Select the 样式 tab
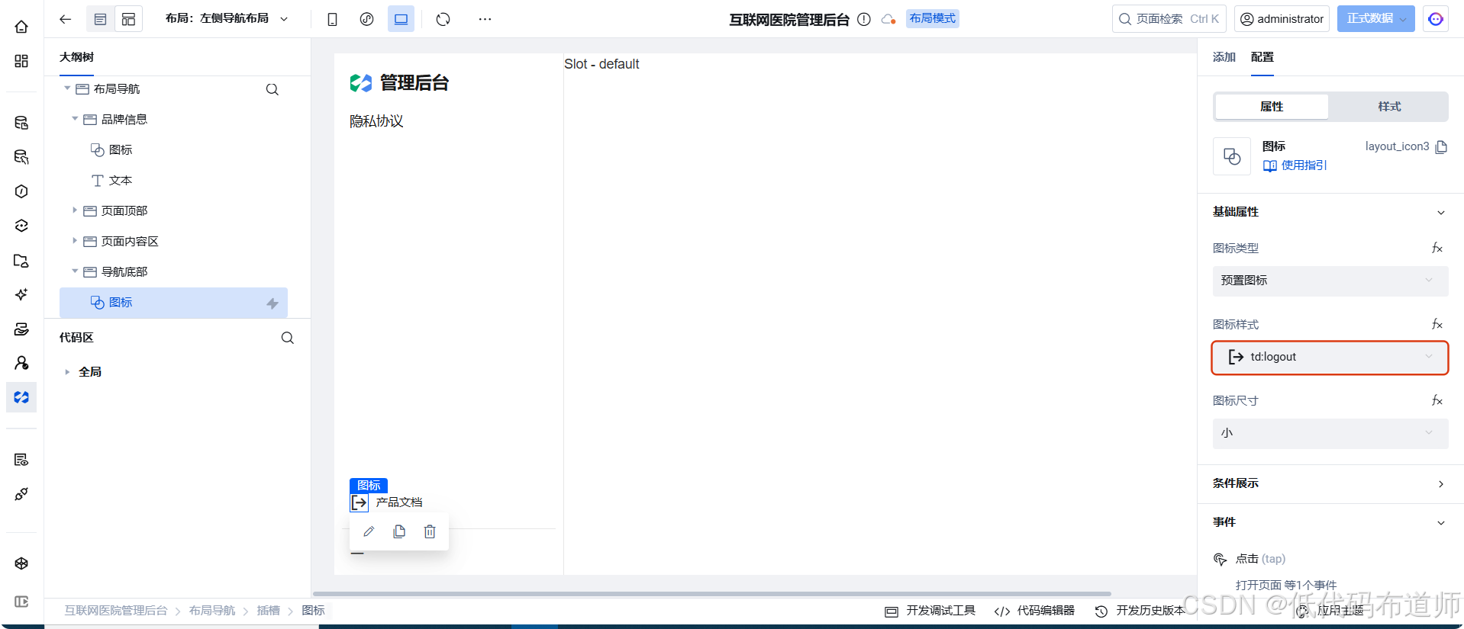Image resolution: width=1464 pixels, height=629 pixels. click(x=1389, y=107)
